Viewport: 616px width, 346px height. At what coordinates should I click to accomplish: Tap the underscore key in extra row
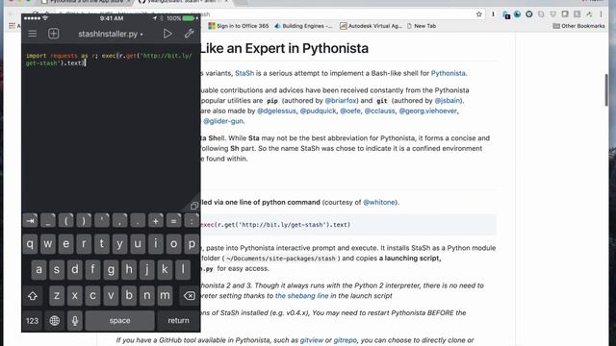coord(48,221)
